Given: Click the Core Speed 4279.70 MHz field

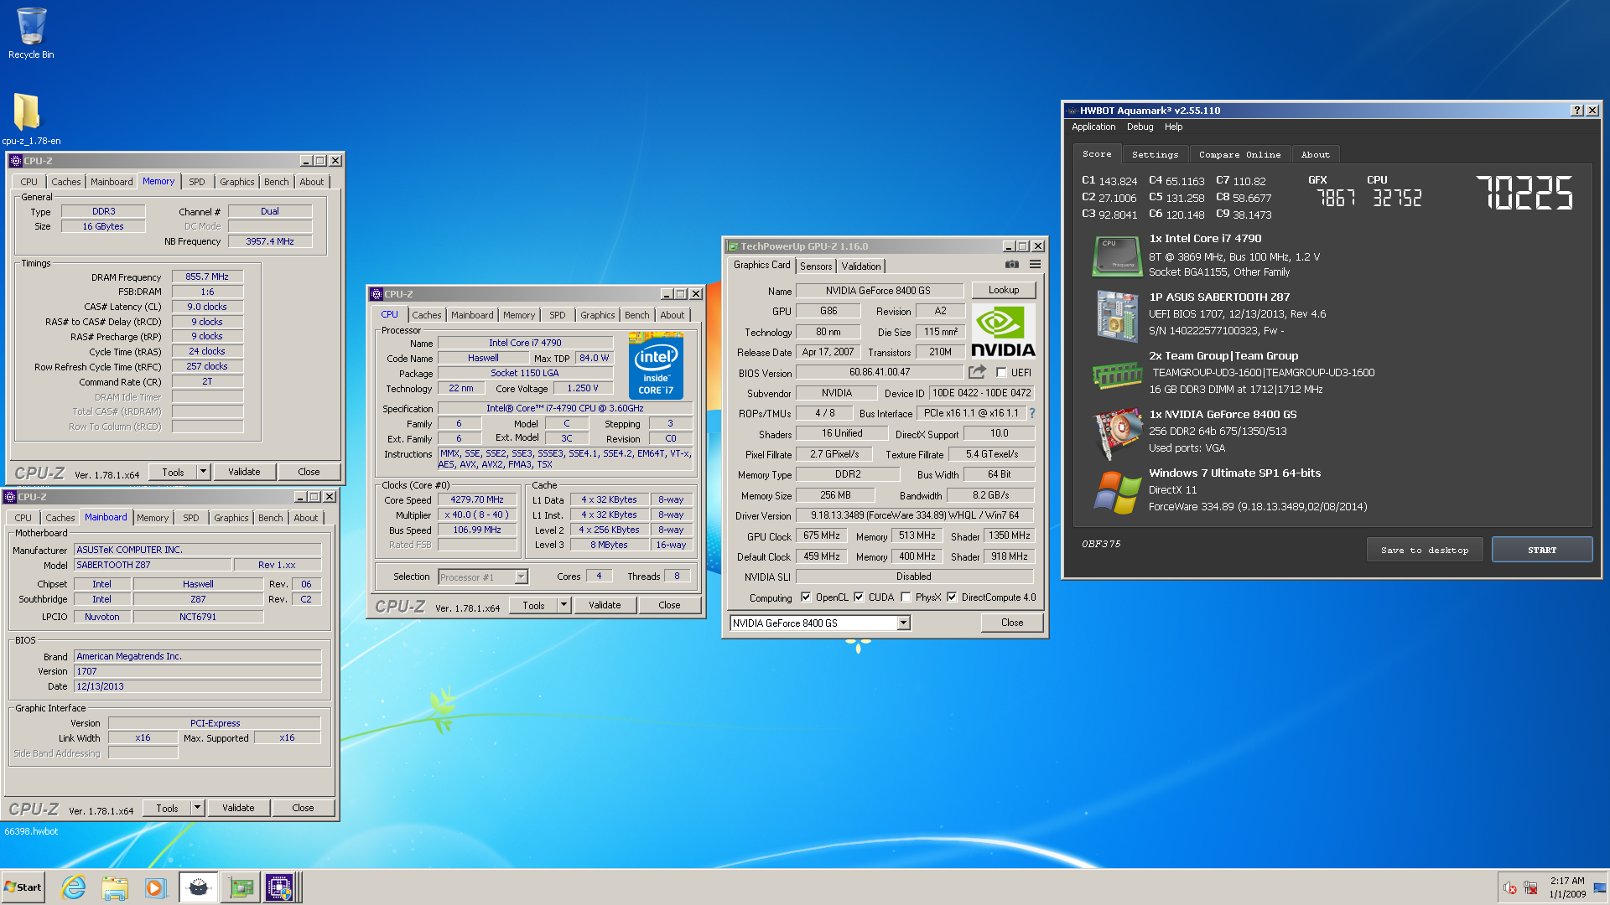Looking at the screenshot, I should [477, 499].
